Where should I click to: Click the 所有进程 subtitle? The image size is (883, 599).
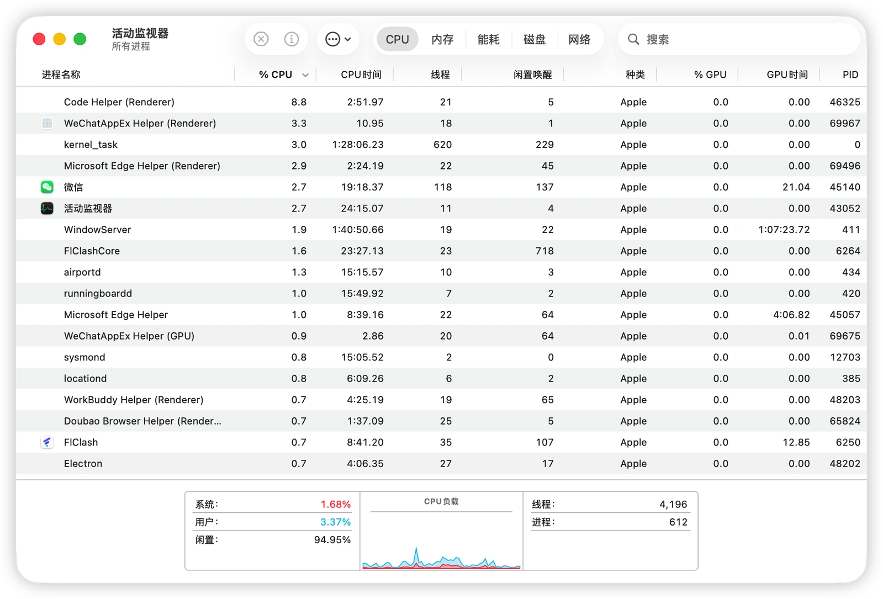click(131, 46)
